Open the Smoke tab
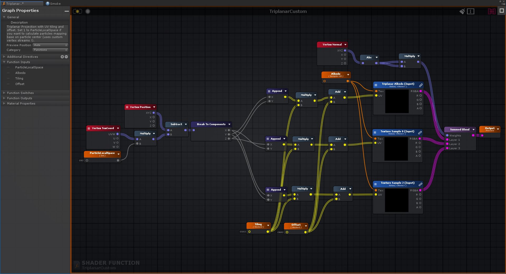Image resolution: width=506 pixels, height=274 pixels. (x=53, y=3)
